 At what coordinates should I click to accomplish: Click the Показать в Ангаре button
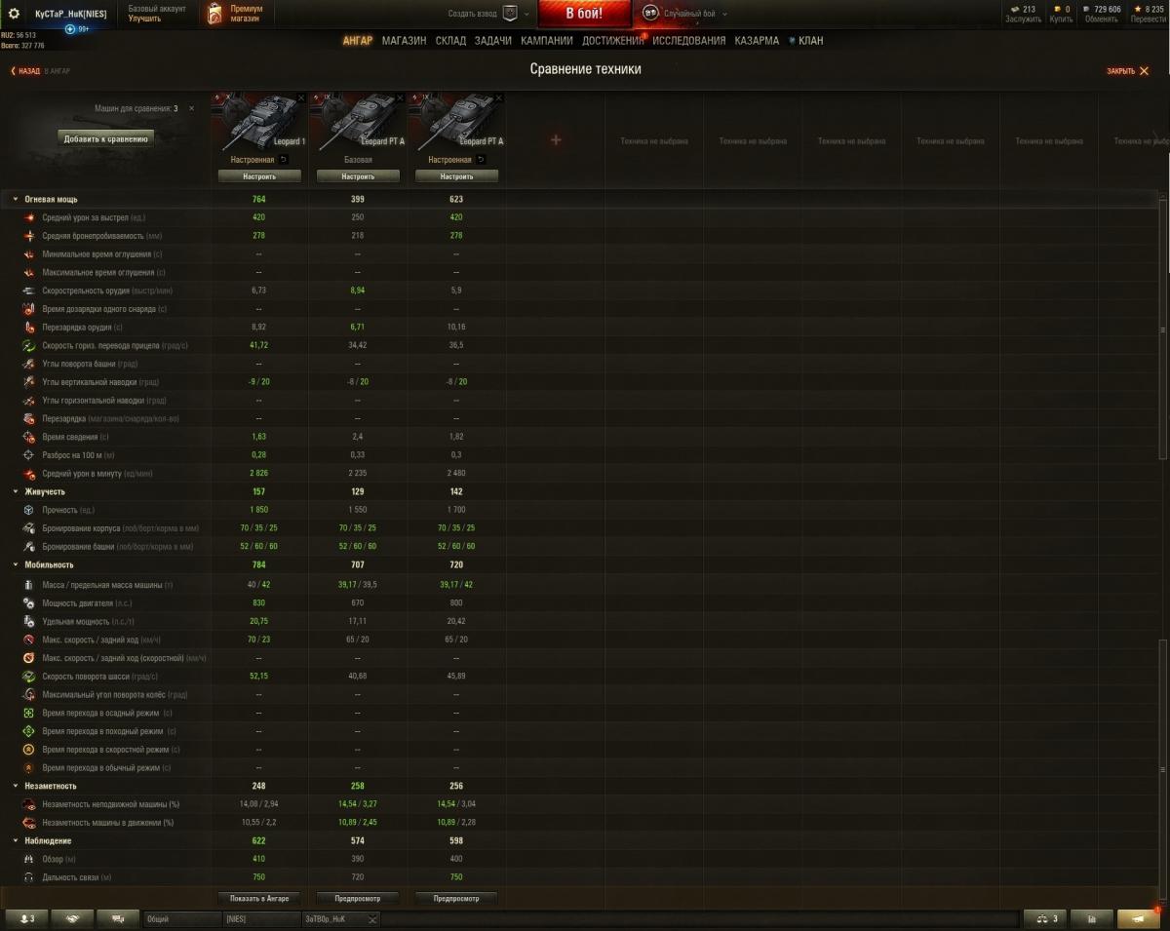[259, 898]
